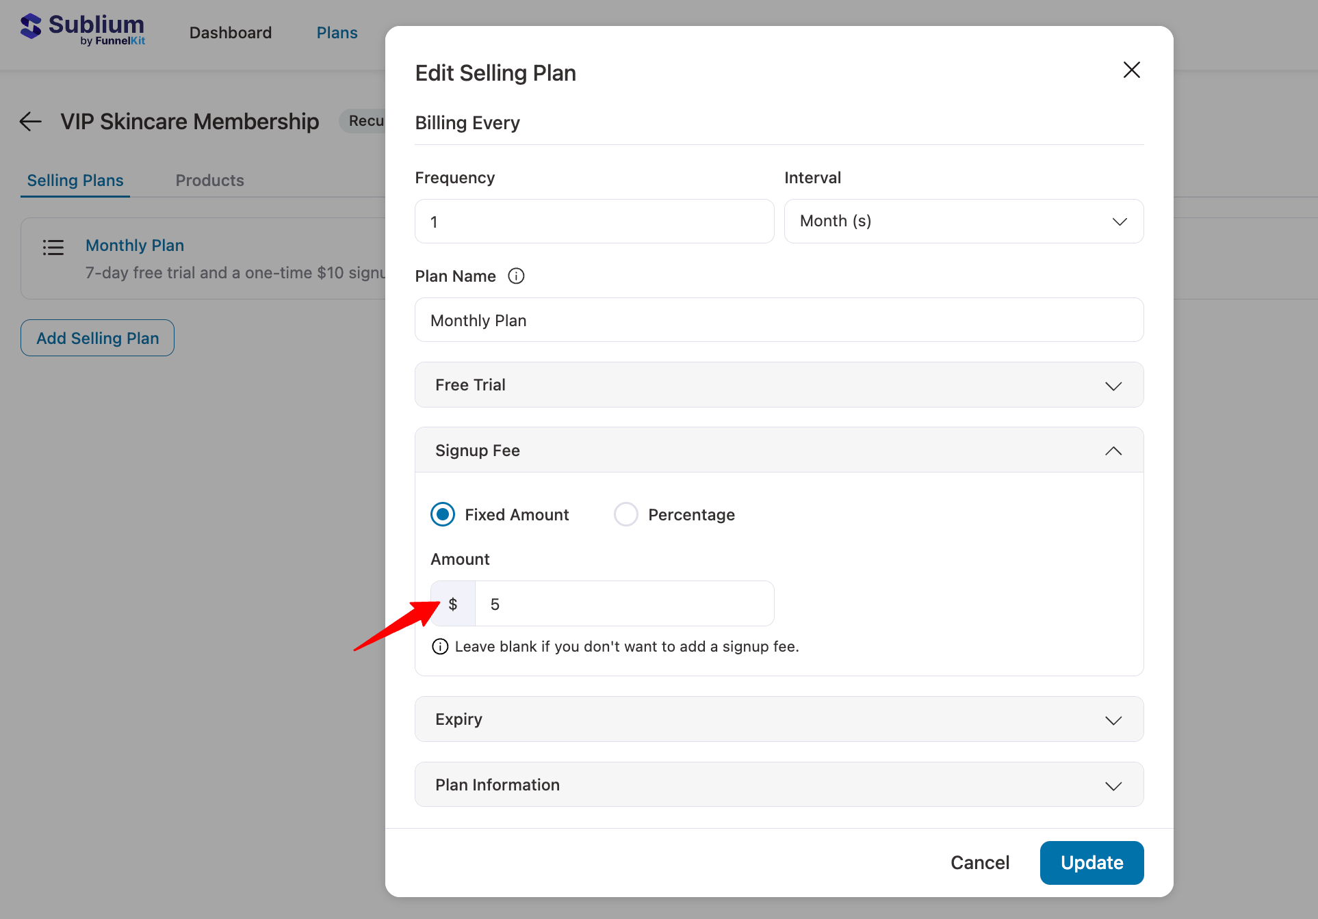Click the back arrow beside VIP Skincare Membership
The image size is (1318, 919).
click(29, 121)
